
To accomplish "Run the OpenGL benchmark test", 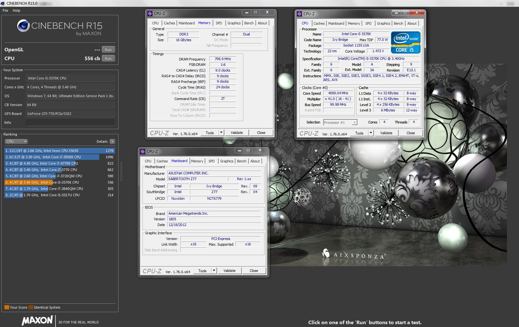I will [x=108, y=50].
